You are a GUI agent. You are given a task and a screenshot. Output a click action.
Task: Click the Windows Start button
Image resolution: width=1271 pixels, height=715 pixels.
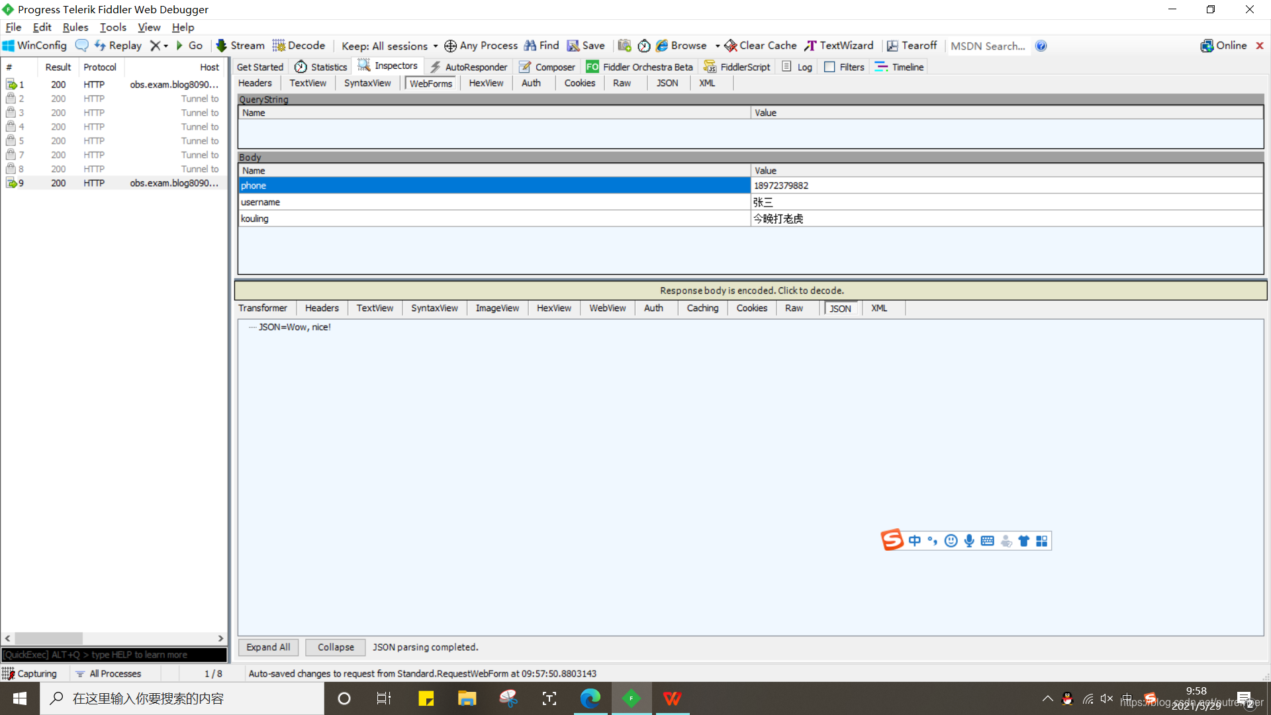pyautogui.click(x=19, y=698)
